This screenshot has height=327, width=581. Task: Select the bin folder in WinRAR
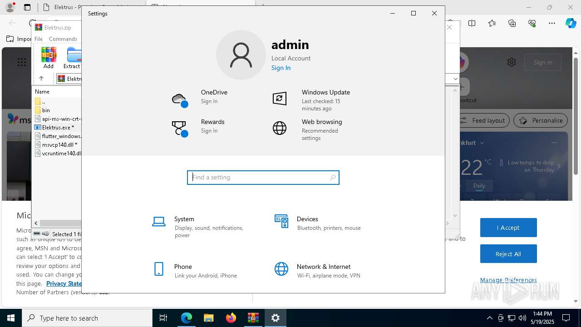pos(46,110)
